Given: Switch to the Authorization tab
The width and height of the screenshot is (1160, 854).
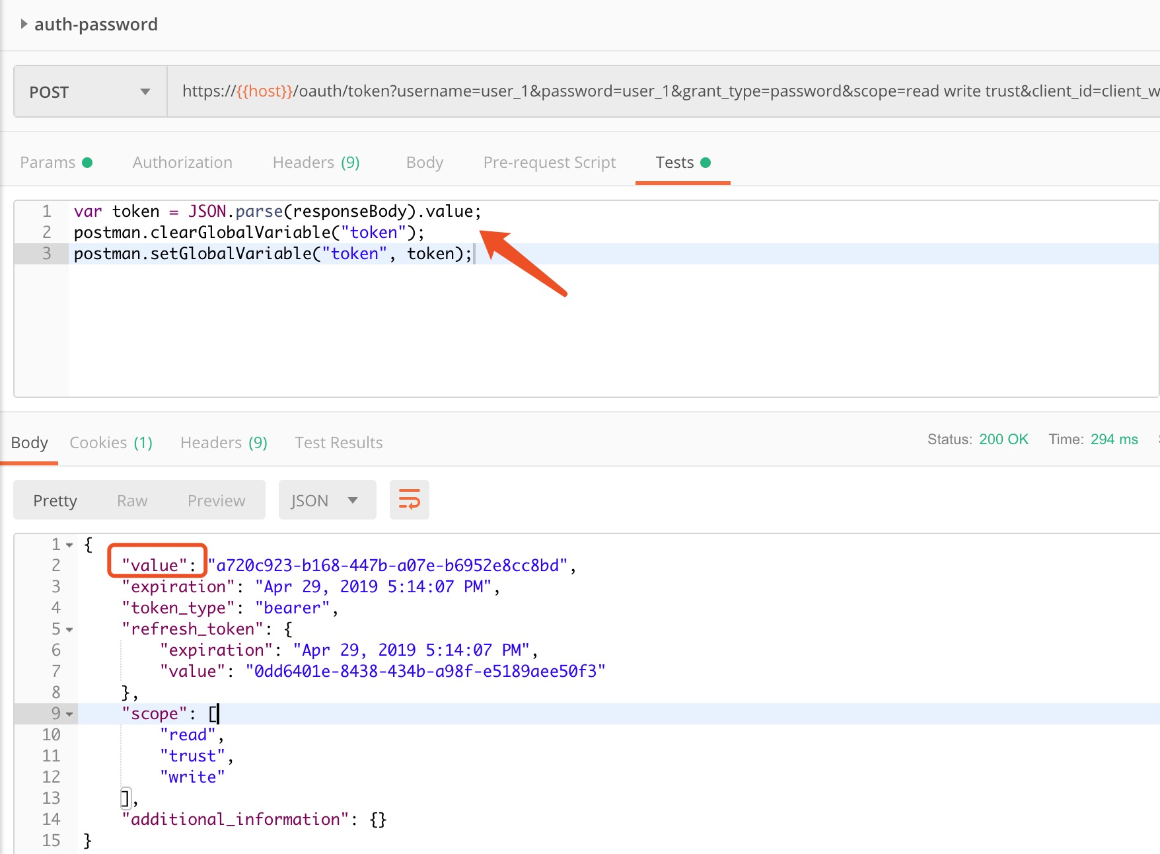Looking at the screenshot, I should (182, 163).
